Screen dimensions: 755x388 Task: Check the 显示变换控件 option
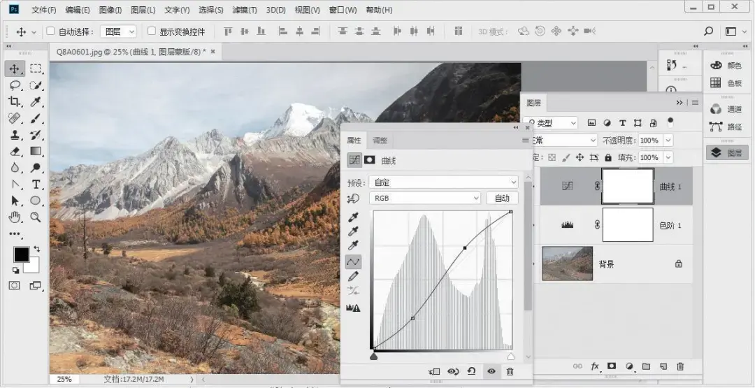(152, 31)
